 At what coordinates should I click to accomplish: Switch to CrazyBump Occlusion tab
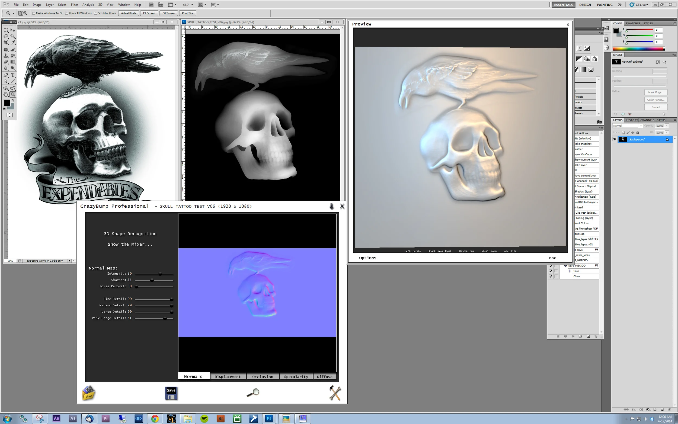263,377
